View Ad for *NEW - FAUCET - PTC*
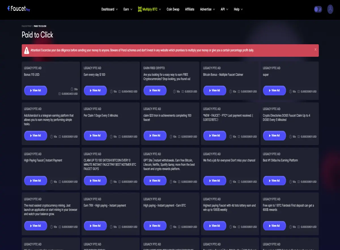Screen dimensions: 340x250 [214, 136]
